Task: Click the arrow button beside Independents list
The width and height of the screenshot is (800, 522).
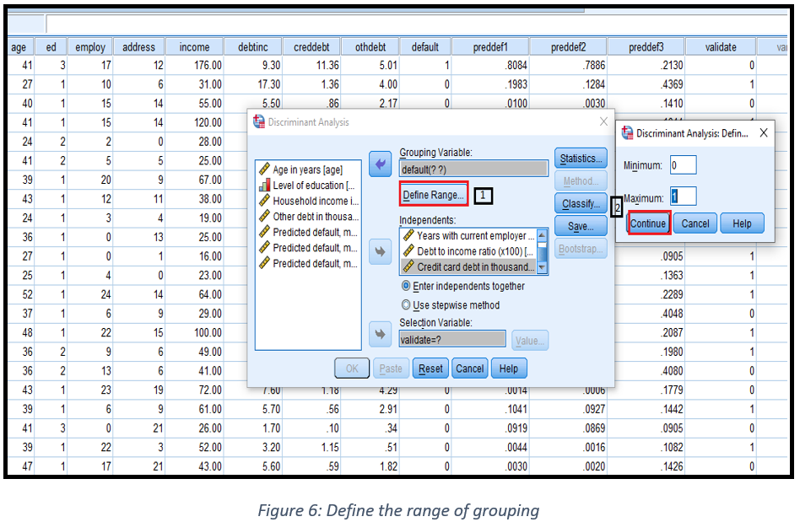Action: pyautogui.click(x=381, y=251)
